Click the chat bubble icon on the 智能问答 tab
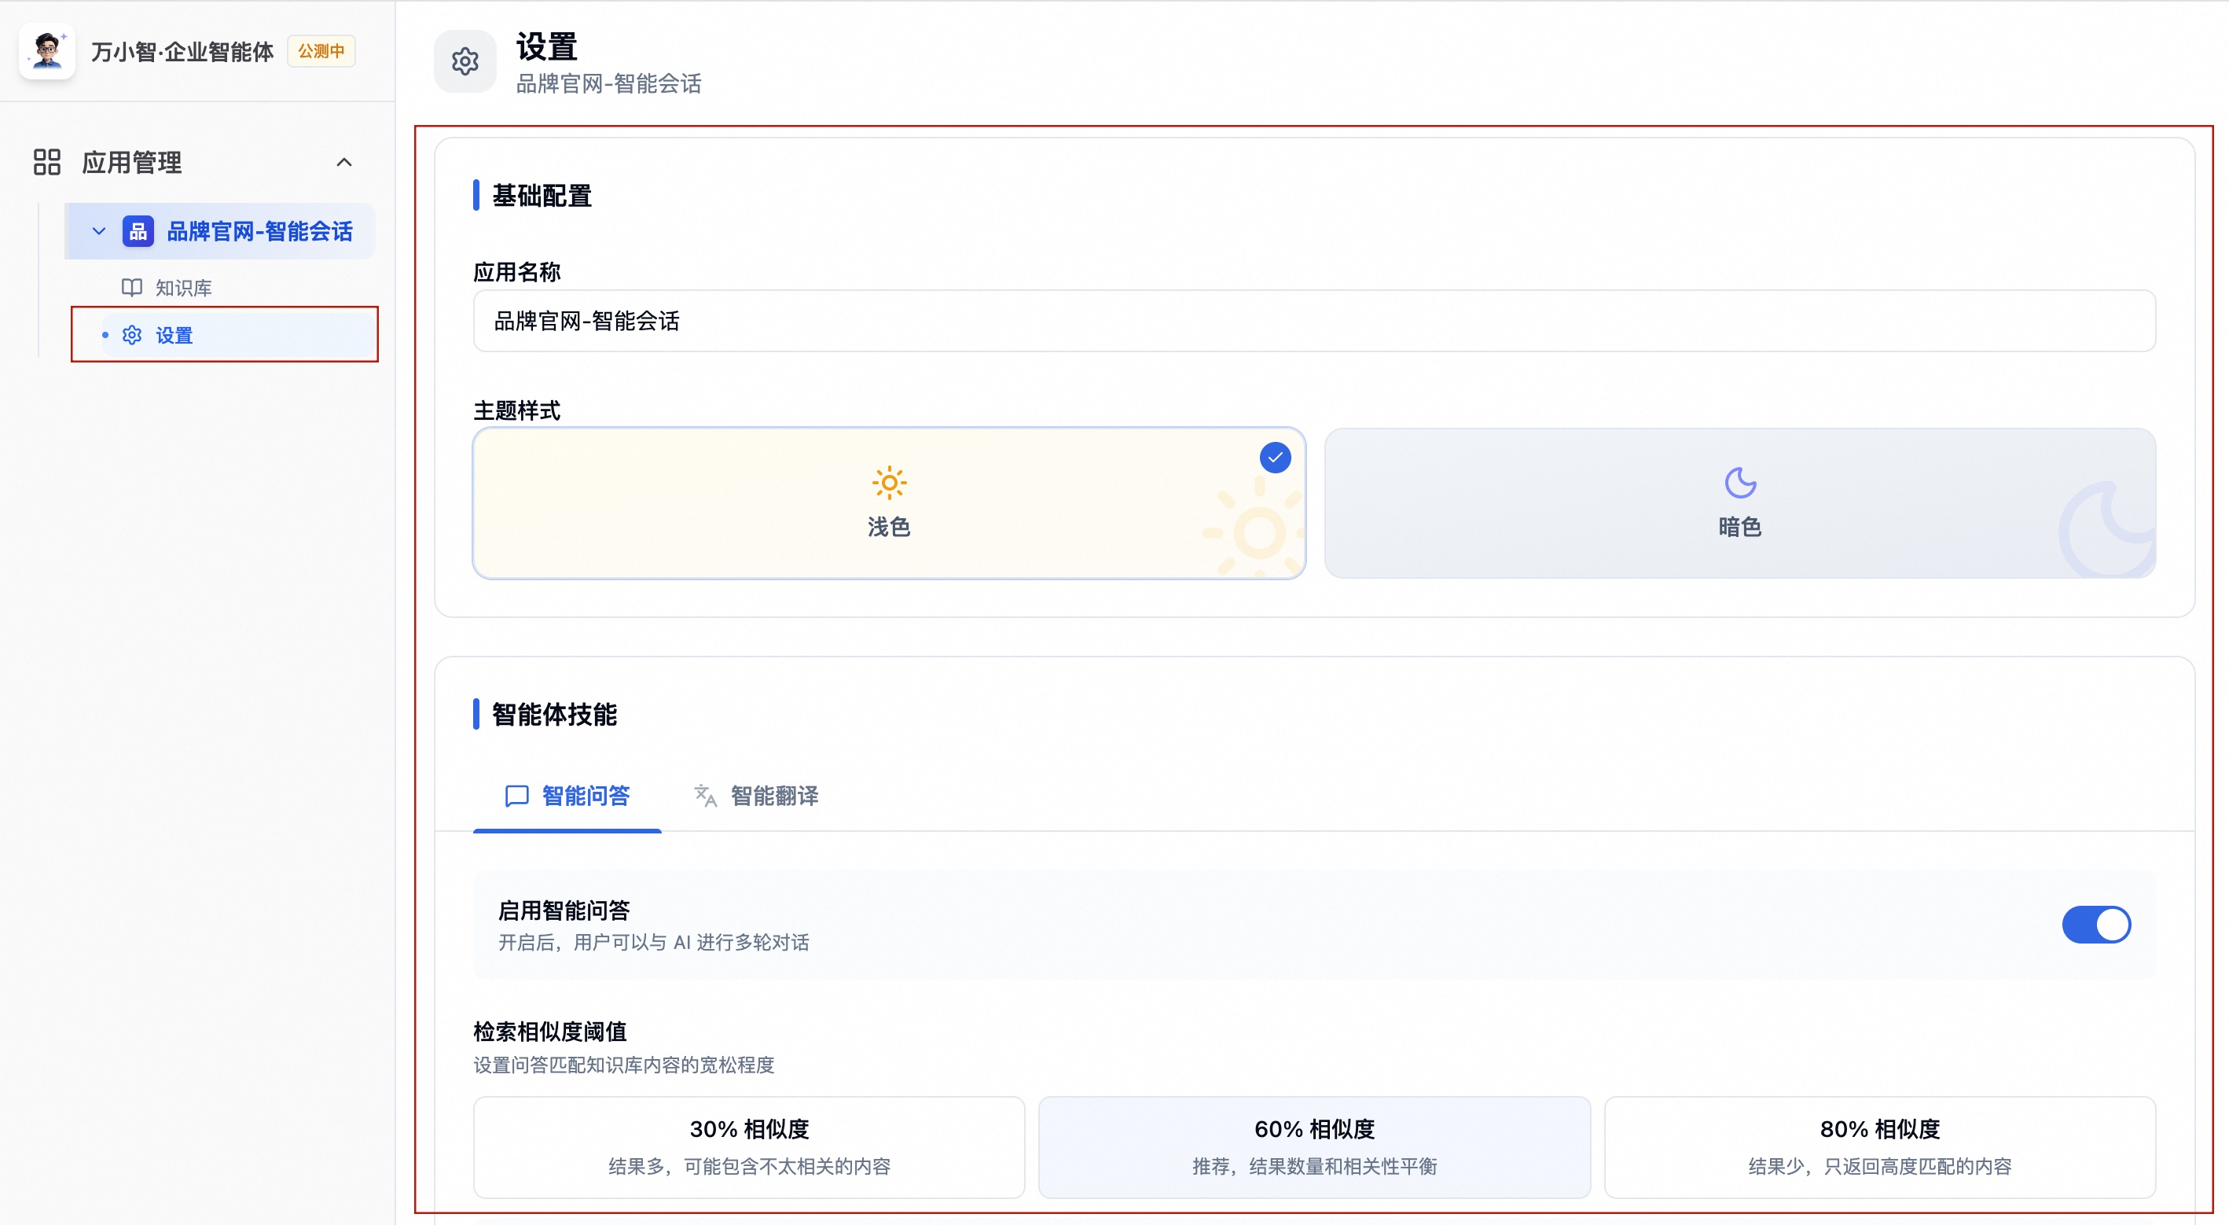The height and width of the screenshot is (1225, 2229). pyautogui.click(x=516, y=796)
